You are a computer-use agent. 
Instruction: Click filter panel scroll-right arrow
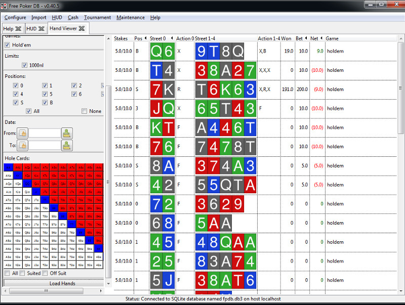point(101,291)
